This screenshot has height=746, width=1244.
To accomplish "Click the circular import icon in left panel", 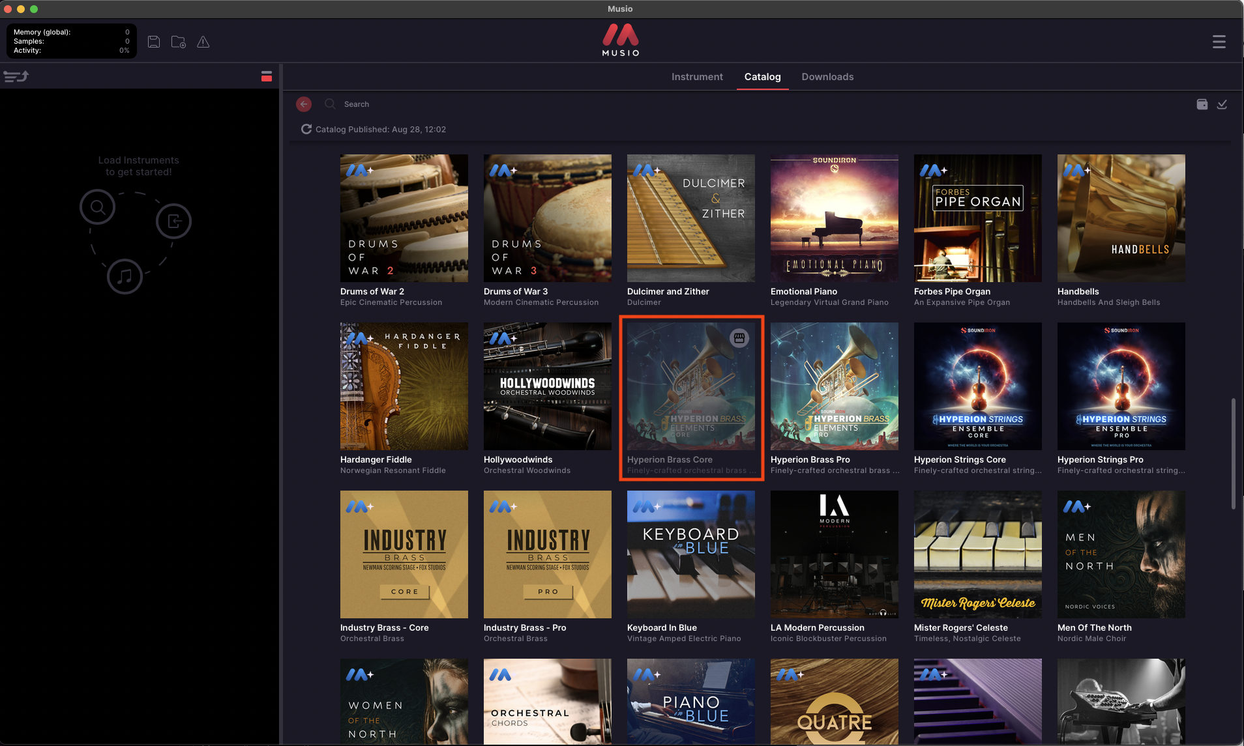I will coord(173,222).
